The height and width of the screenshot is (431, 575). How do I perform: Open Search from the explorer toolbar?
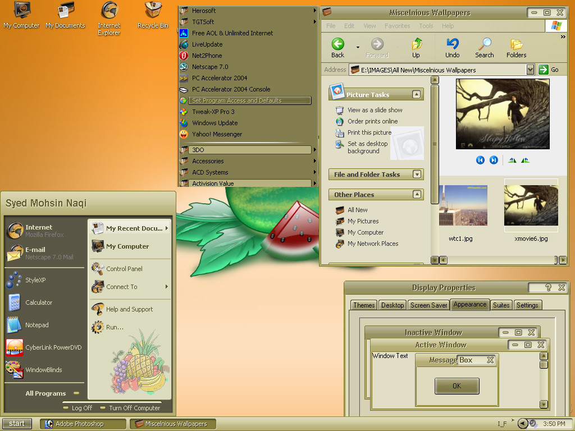click(x=485, y=48)
